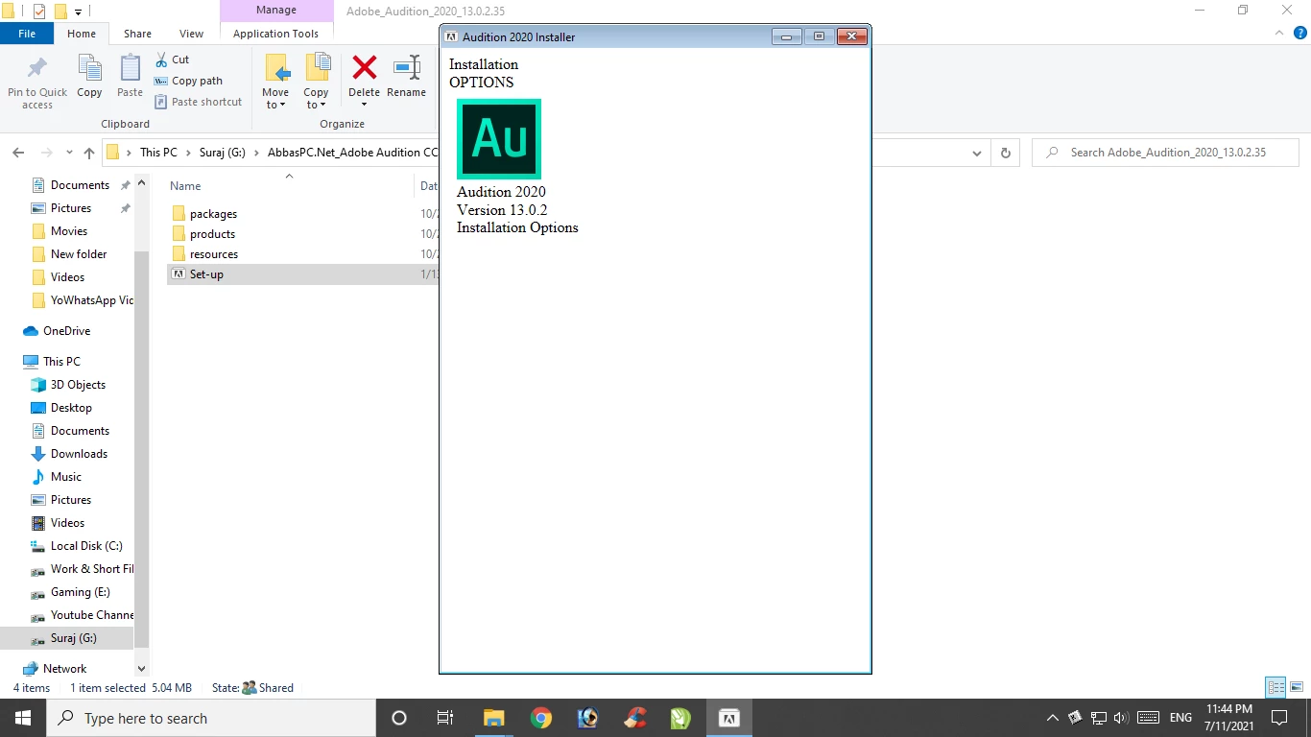Click the Type here to search box
Image resolution: width=1311 pixels, height=737 pixels.
(211, 718)
